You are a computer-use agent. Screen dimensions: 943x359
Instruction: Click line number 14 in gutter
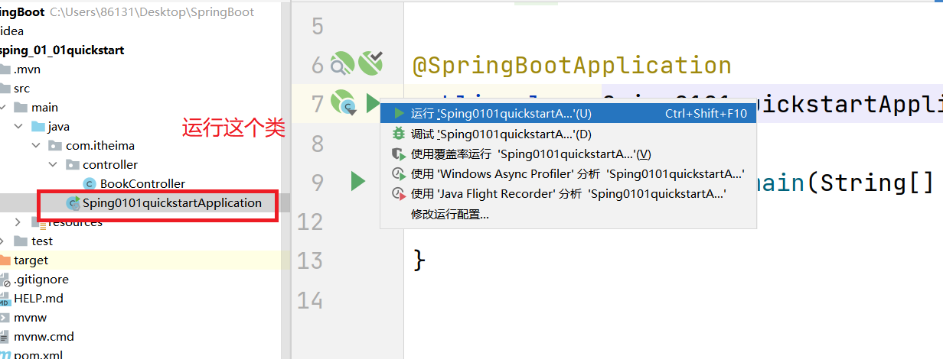309,300
